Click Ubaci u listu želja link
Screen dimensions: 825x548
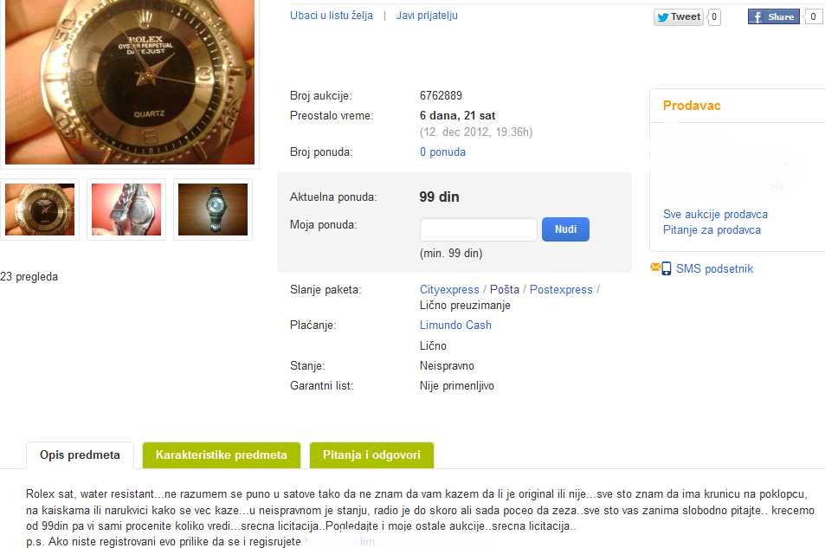click(332, 16)
